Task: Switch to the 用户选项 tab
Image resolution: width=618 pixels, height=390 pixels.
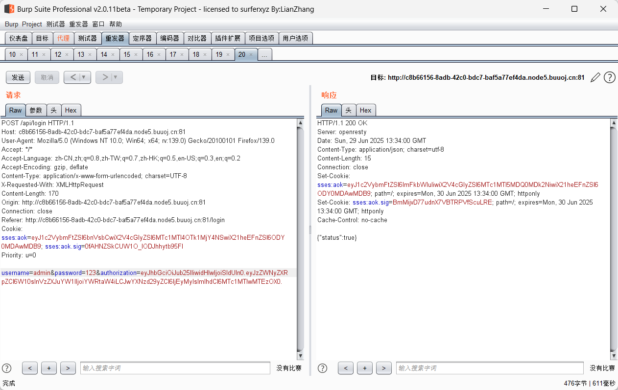Action: point(296,38)
